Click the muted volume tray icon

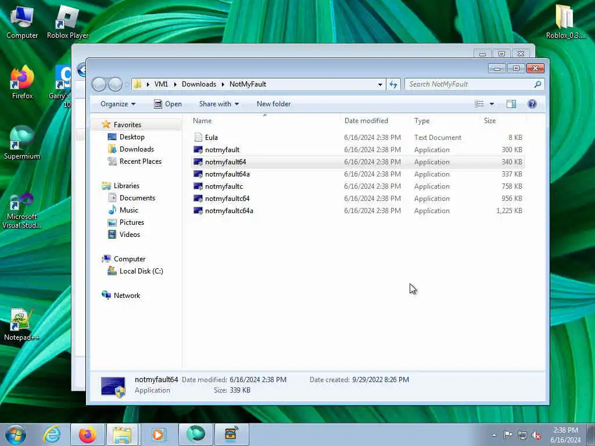click(x=536, y=436)
